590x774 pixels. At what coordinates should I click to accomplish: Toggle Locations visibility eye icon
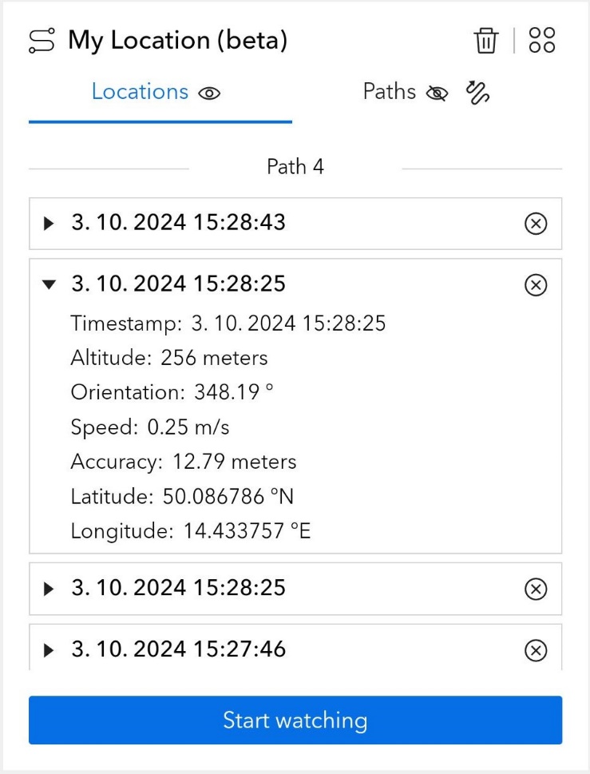click(209, 93)
